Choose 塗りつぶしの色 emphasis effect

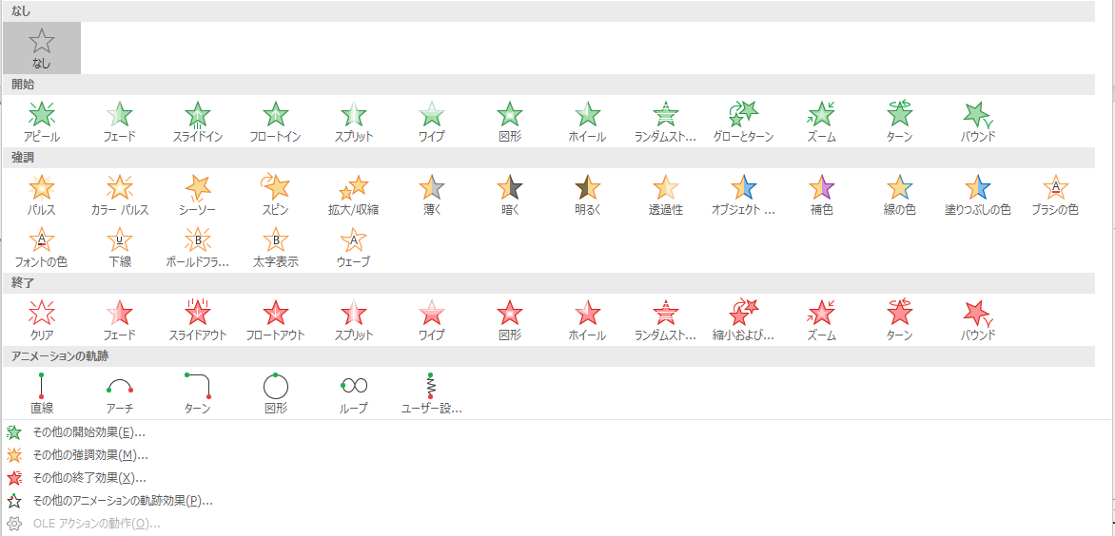(978, 195)
